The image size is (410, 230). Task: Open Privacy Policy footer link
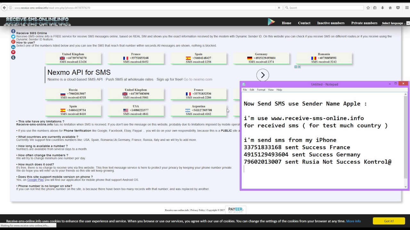point(198,210)
